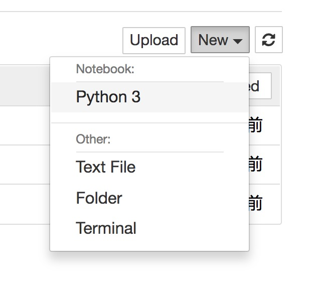Click the 'Other:' section header
The image size is (320, 295).
point(93,139)
